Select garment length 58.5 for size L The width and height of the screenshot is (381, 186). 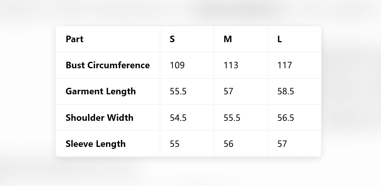(286, 91)
